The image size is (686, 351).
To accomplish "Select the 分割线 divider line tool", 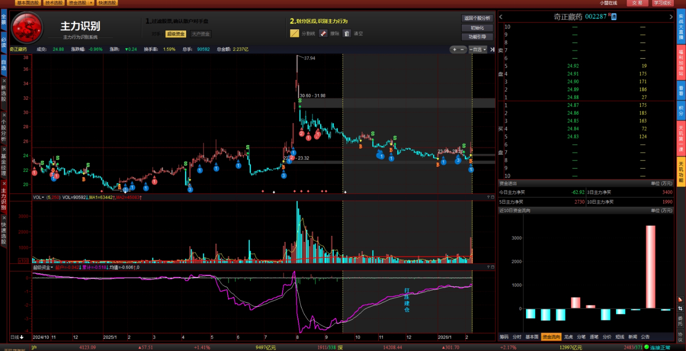I will (x=294, y=34).
